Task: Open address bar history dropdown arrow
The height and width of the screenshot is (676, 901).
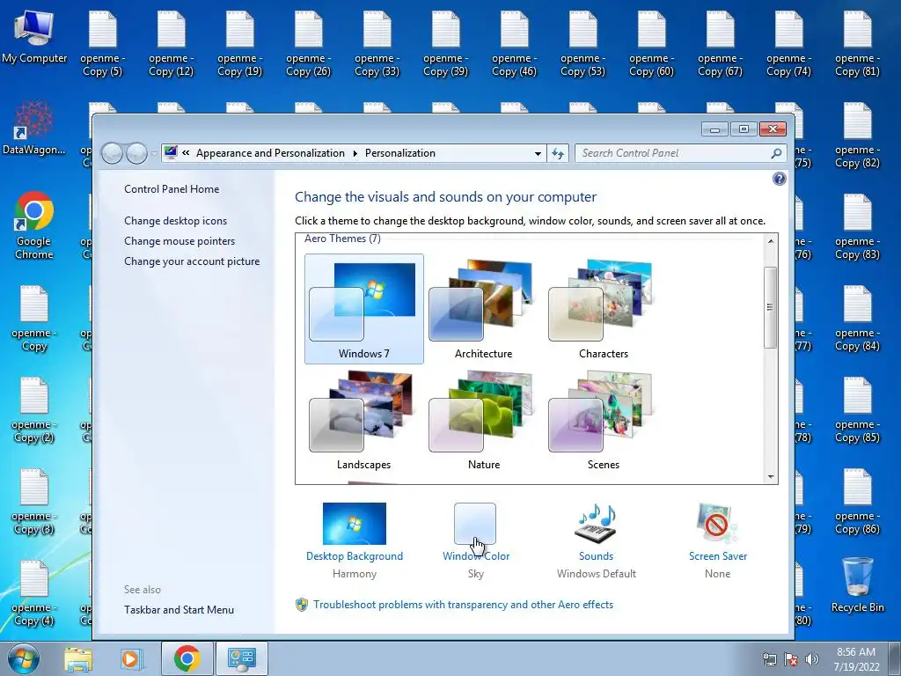Action: click(538, 153)
